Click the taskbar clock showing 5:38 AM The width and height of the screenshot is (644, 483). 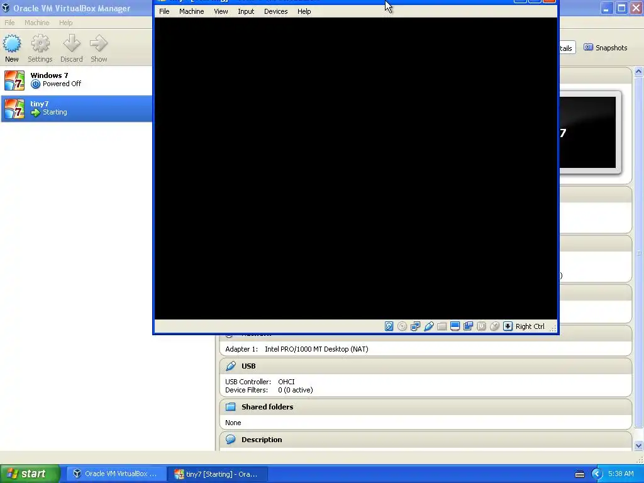[621, 474]
